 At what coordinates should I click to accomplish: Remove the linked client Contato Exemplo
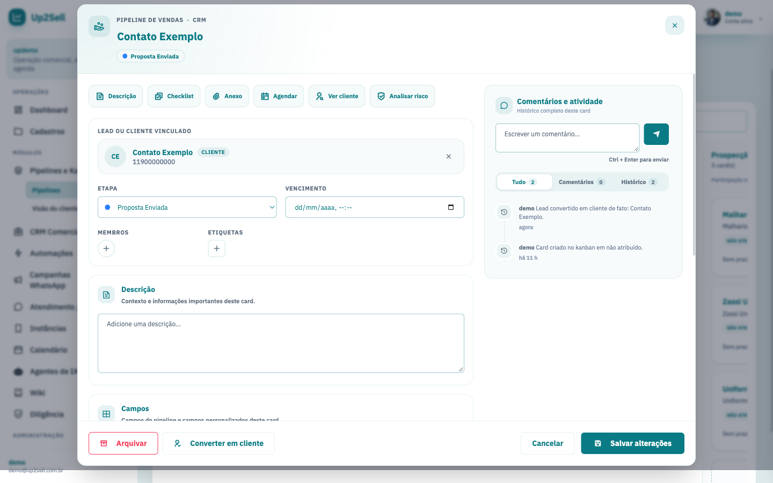tap(449, 157)
